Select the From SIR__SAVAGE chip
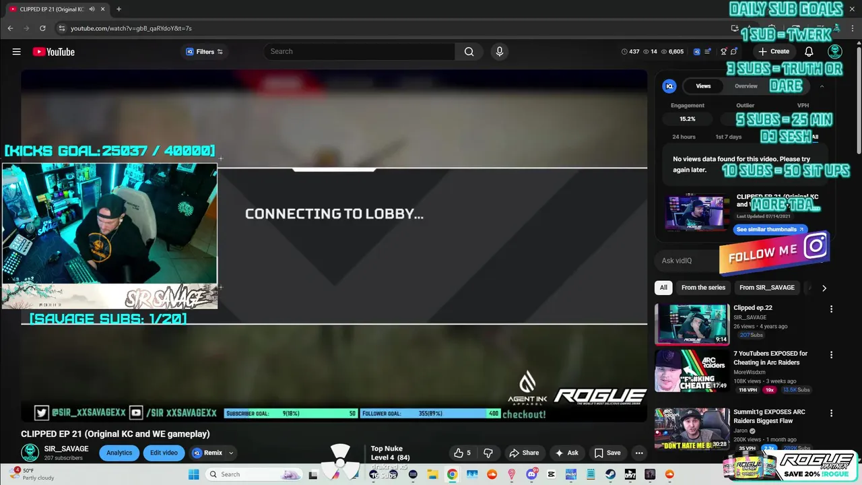The height and width of the screenshot is (485, 862). 767,288
